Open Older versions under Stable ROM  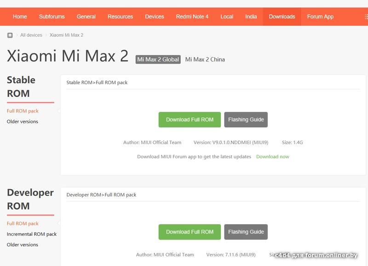(x=22, y=121)
